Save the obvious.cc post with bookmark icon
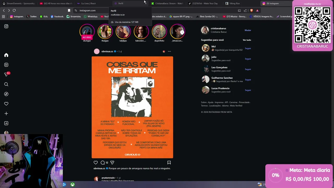This screenshot has height=188, width=334. pyautogui.click(x=169, y=162)
